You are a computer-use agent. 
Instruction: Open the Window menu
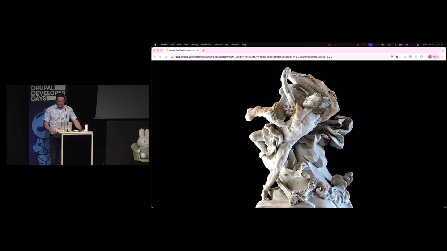point(235,45)
